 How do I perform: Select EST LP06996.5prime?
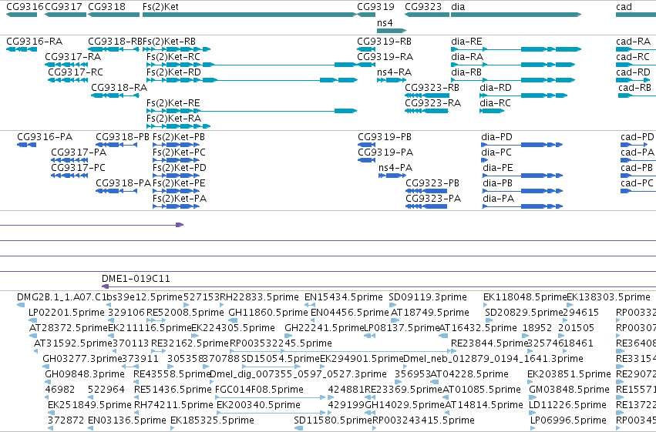(568, 420)
